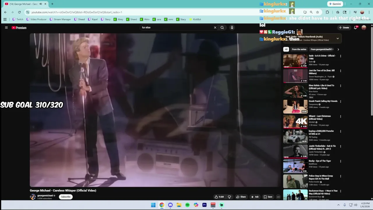Screen dimensions: 373x210
Task: Open options for River Kelvin video
Action: (x=340, y=86)
